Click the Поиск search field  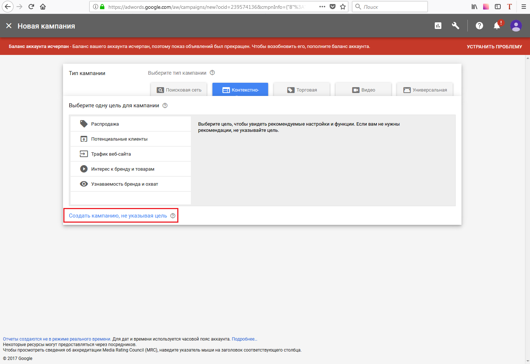click(390, 7)
